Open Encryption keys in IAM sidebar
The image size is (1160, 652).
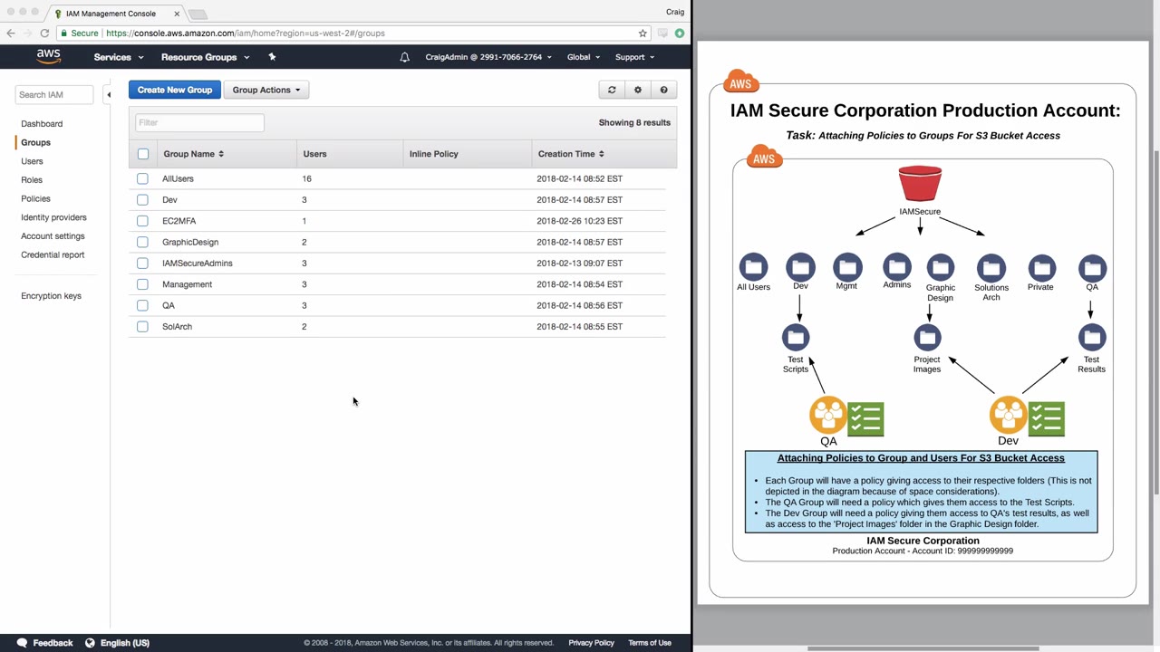[x=51, y=296]
